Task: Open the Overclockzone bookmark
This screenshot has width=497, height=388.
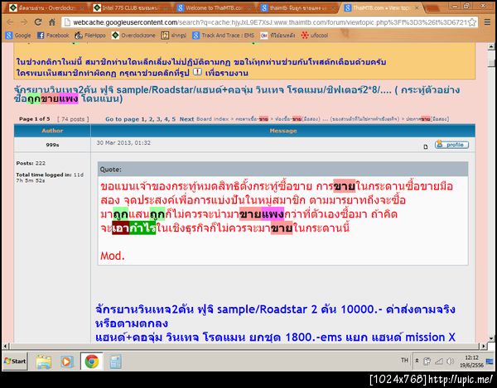Action: pos(133,36)
